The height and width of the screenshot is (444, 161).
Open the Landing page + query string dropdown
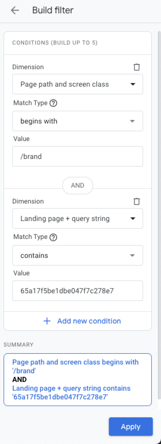pos(78,218)
